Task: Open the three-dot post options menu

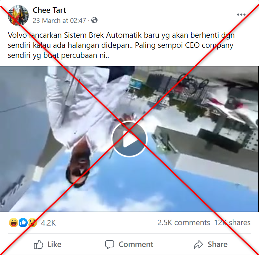Action: point(241,15)
